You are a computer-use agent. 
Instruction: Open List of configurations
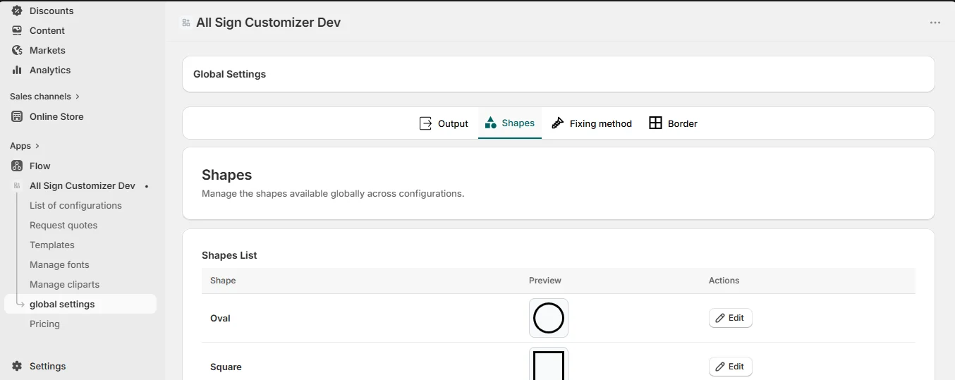pyautogui.click(x=75, y=205)
